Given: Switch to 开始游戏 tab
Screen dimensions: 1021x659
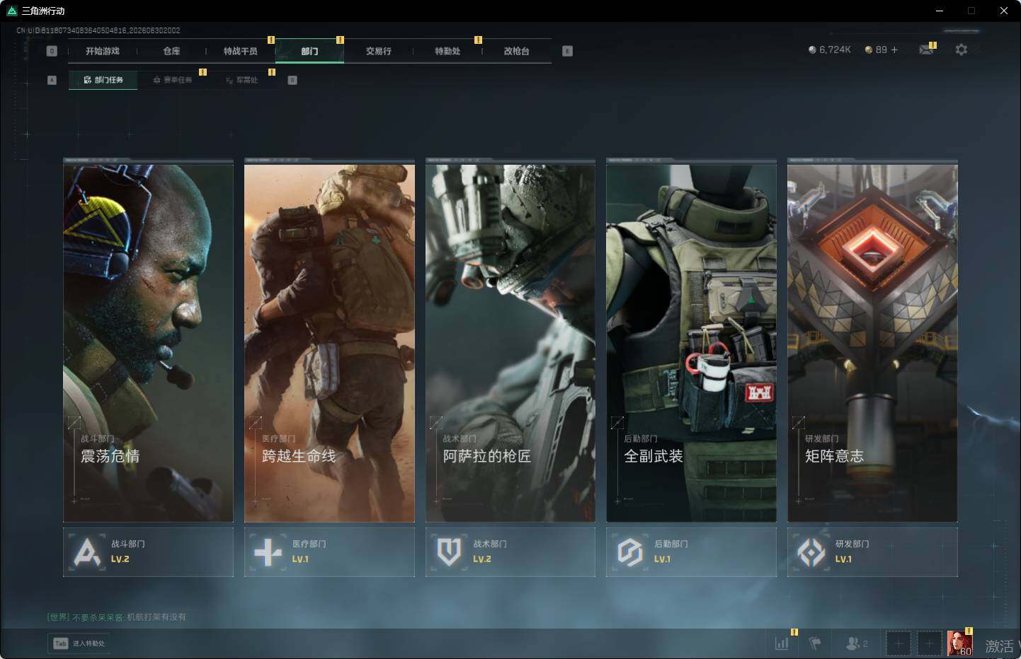Looking at the screenshot, I should [x=103, y=51].
